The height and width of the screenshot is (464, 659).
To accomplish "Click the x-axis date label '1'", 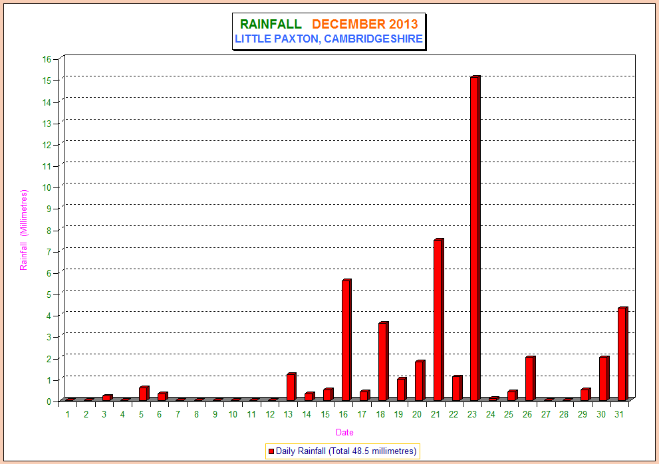I will pyautogui.click(x=67, y=414).
